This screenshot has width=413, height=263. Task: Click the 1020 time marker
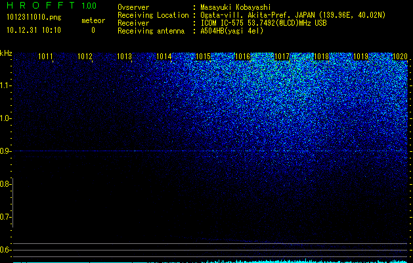(400, 57)
